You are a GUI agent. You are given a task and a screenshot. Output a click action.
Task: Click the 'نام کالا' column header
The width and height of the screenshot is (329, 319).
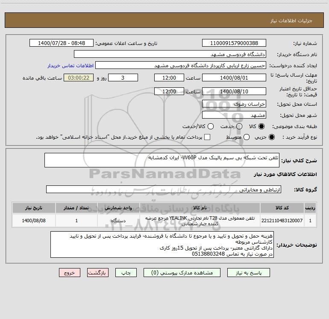click(x=200, y=208)
